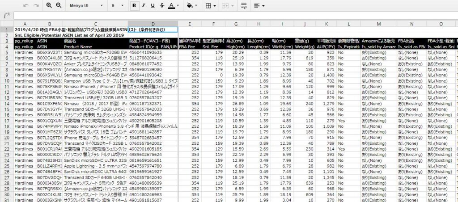Click the 'Yes' cell in row 17
458x202 pixels.
tap(348, 121)
